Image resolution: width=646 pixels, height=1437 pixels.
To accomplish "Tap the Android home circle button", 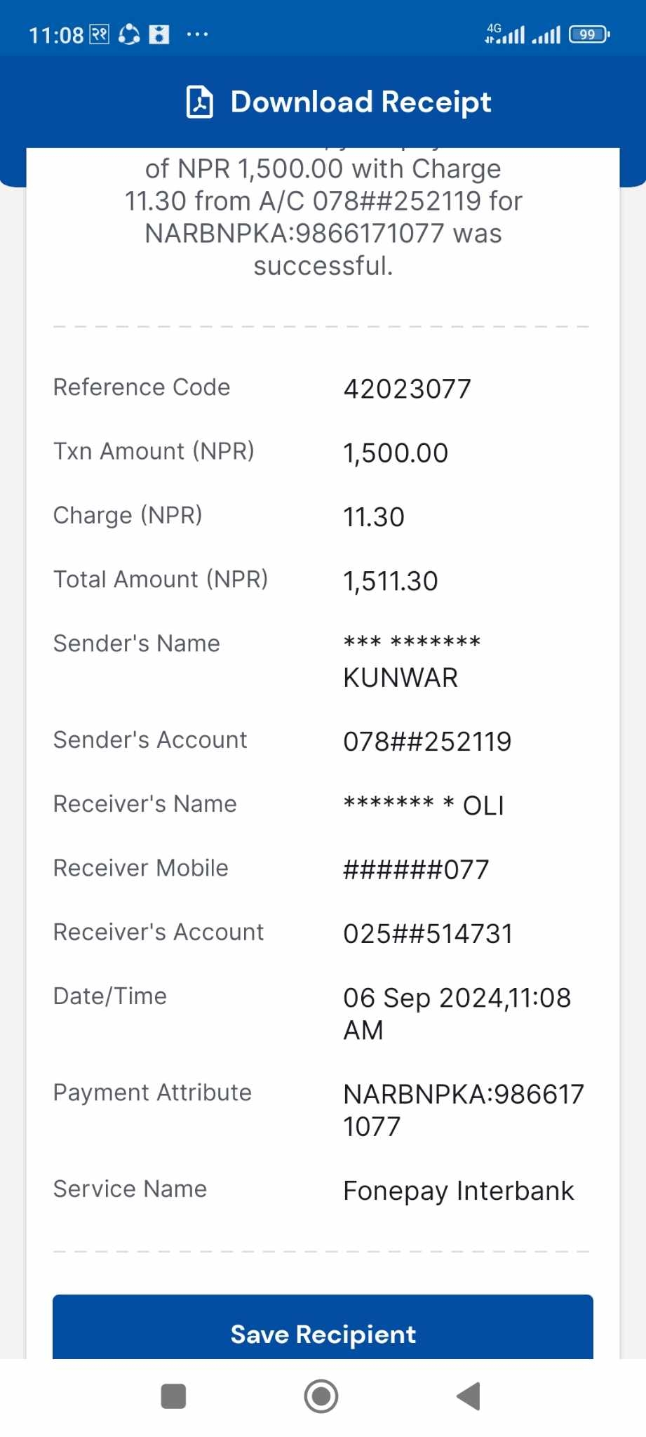I will click(x=321, y=1396).
